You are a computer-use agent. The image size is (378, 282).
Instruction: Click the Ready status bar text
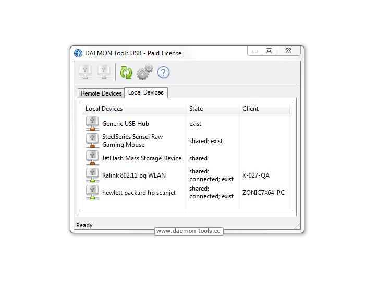(84, 225)
